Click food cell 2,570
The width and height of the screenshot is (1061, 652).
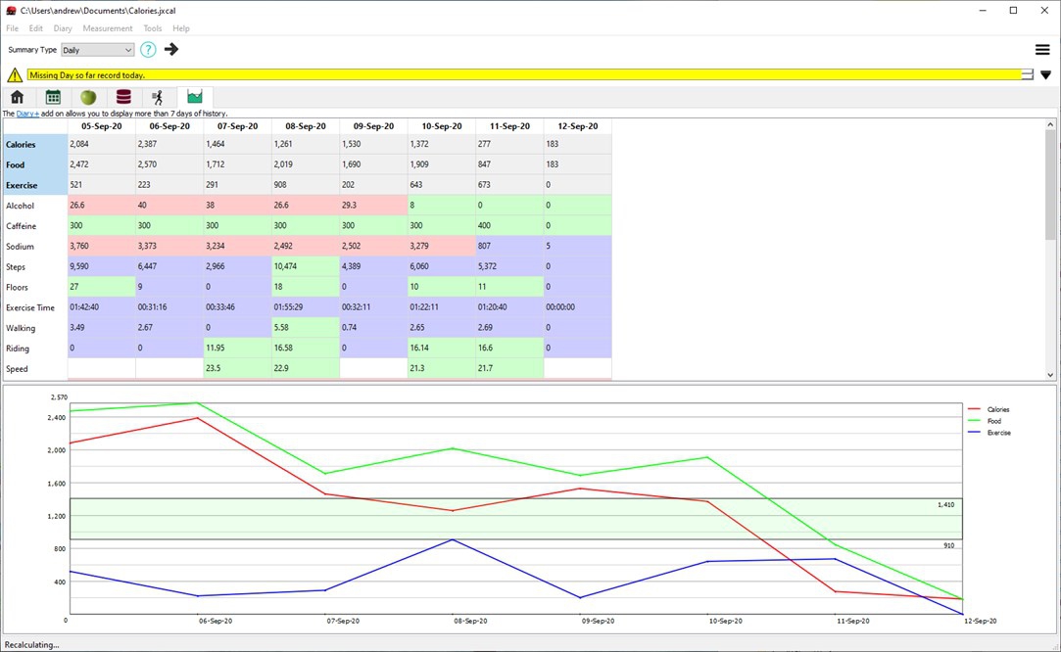point(169,164)
